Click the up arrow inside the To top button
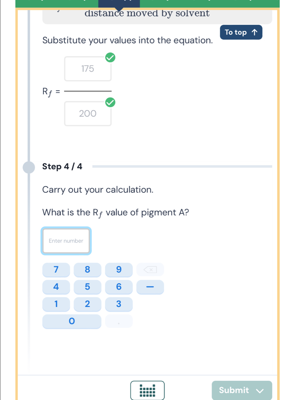The image size is (305, 400). (x=254, y=32)
